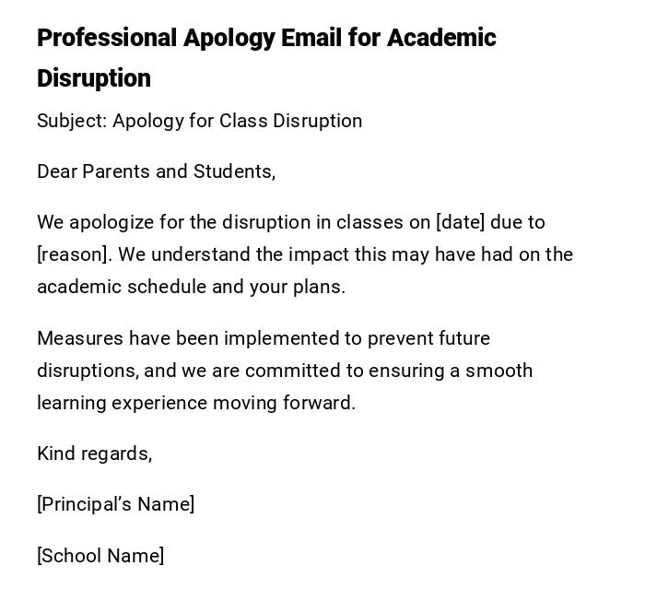Click the "Dear Parents and Students," greeting
645x613 pixels.
click(x=156, y=171)
